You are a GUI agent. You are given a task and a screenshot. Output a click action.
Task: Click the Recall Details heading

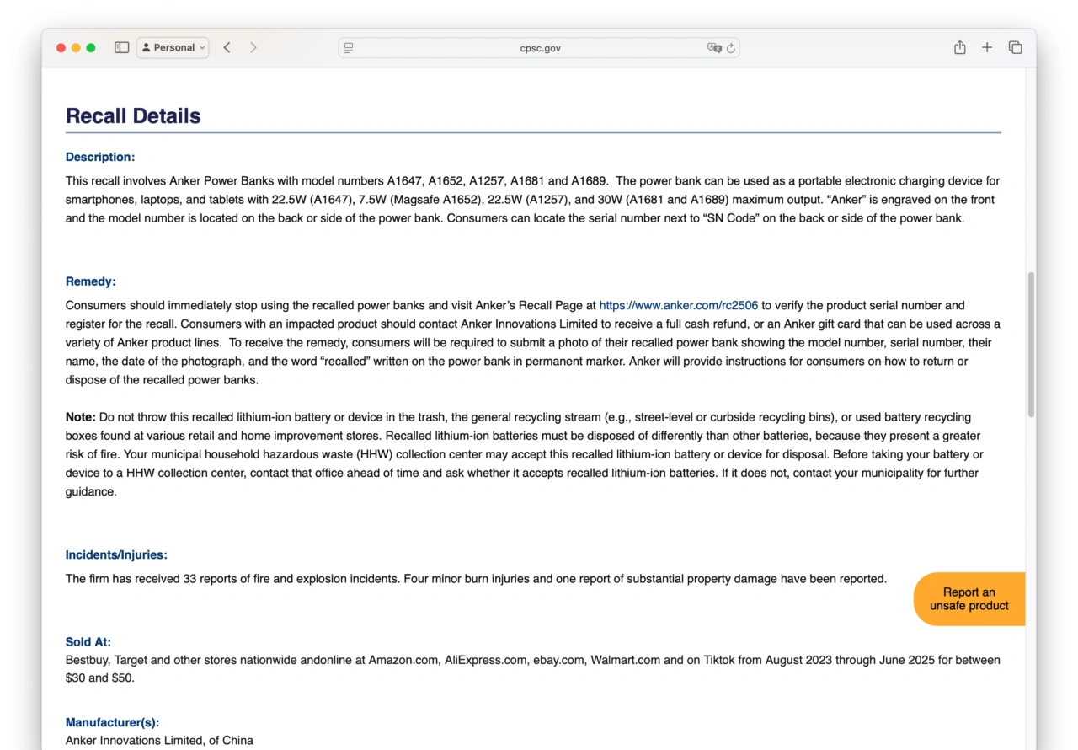click(x=133, y=116)
